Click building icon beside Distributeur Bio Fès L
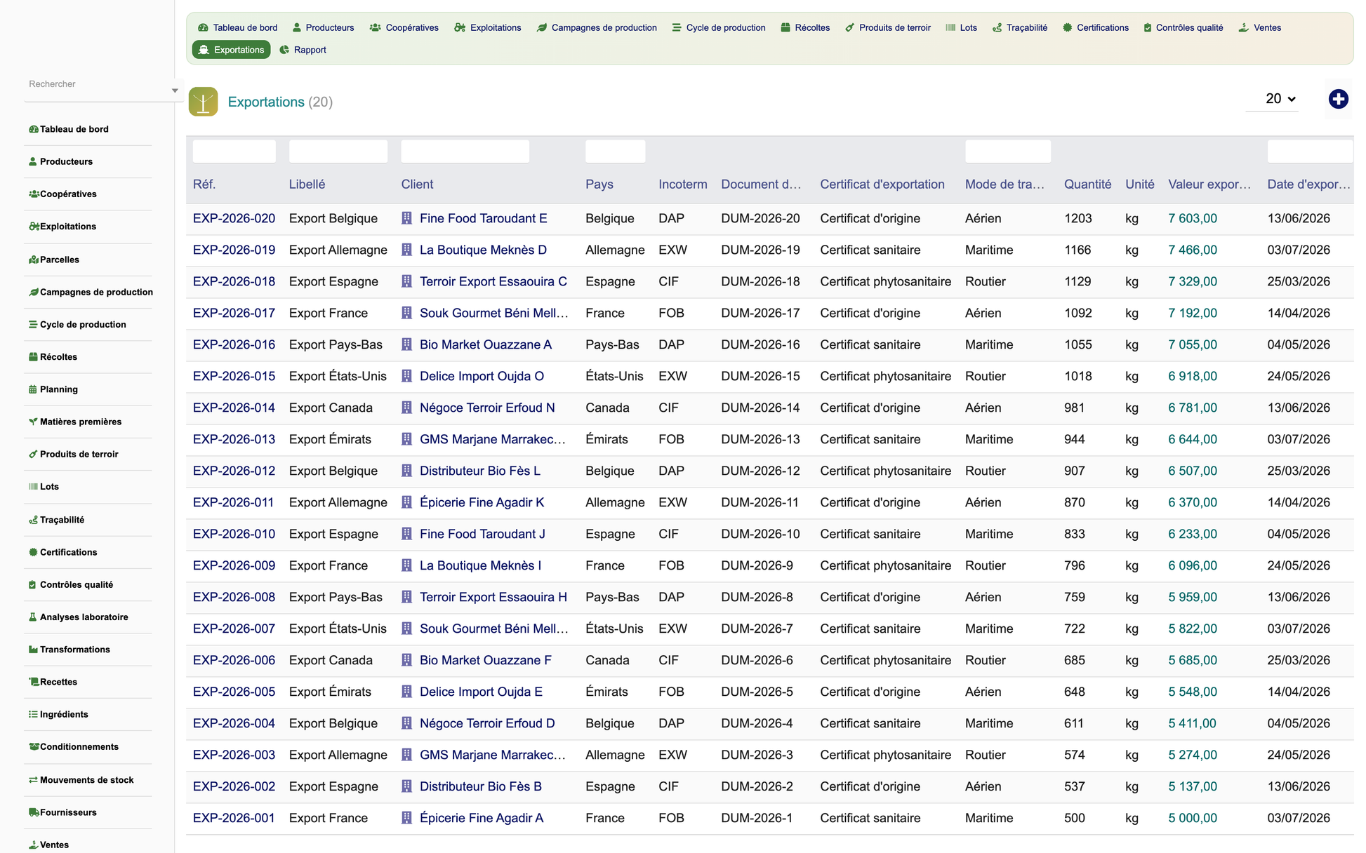The width and height of the screenshot is (1366, 853). tap(406, 471)
